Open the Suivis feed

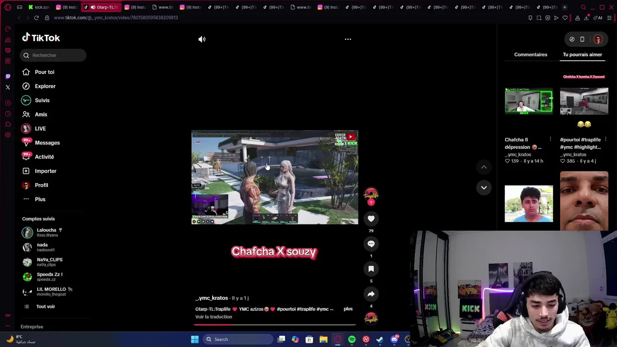pyautogui.click(x=42, y=100)
